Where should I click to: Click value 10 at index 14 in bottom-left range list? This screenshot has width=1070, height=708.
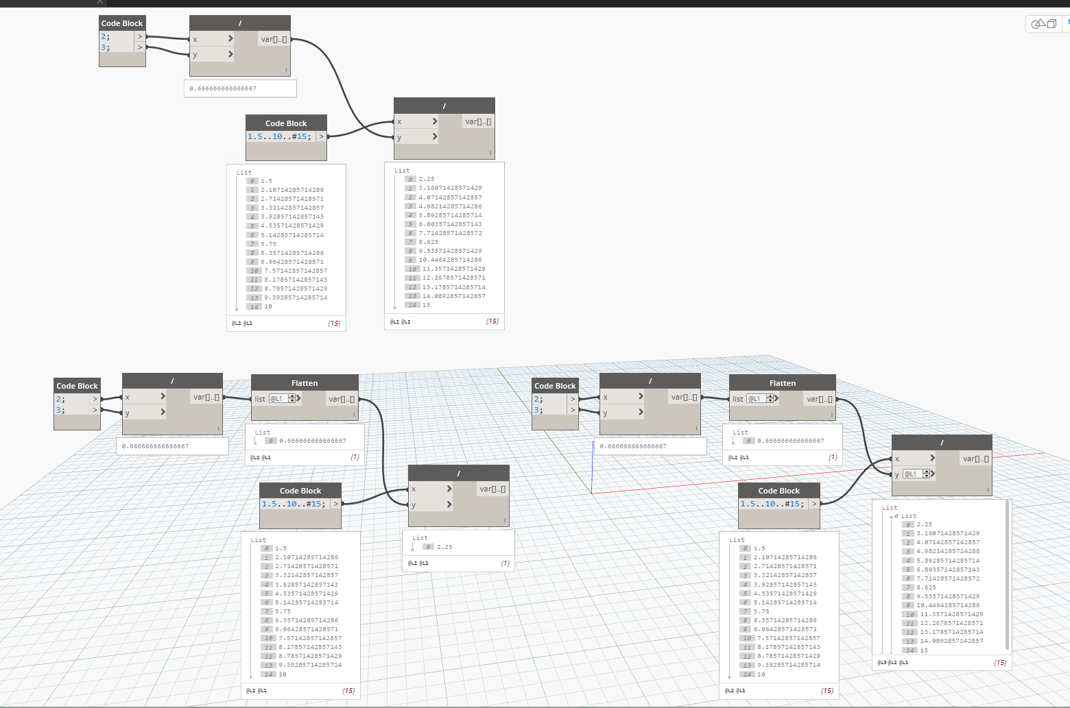(282, 674)
